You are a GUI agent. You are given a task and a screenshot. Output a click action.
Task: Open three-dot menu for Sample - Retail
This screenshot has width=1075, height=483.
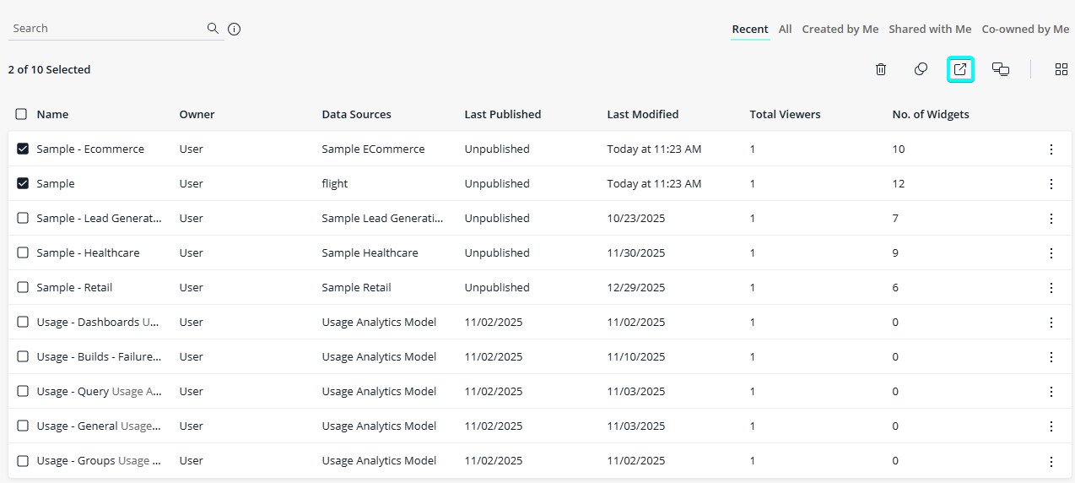[1051, 288]
